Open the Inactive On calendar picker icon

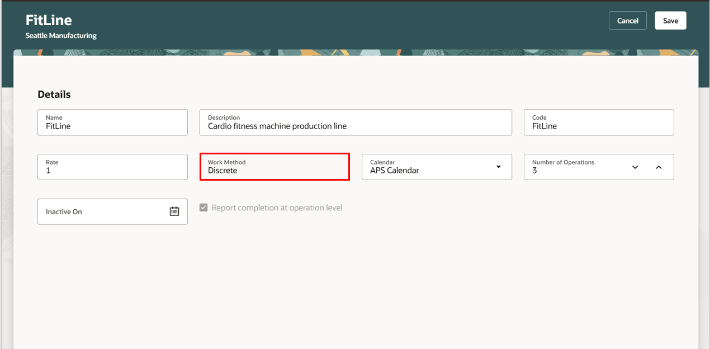(x=174, y=211)
